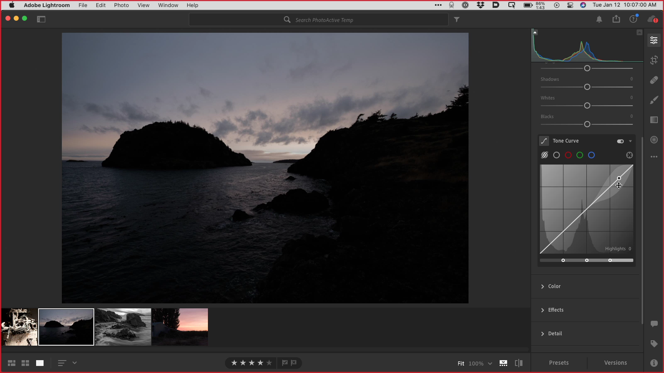
Task: Check the cloud sync status icon
Action: coord(652,19)
